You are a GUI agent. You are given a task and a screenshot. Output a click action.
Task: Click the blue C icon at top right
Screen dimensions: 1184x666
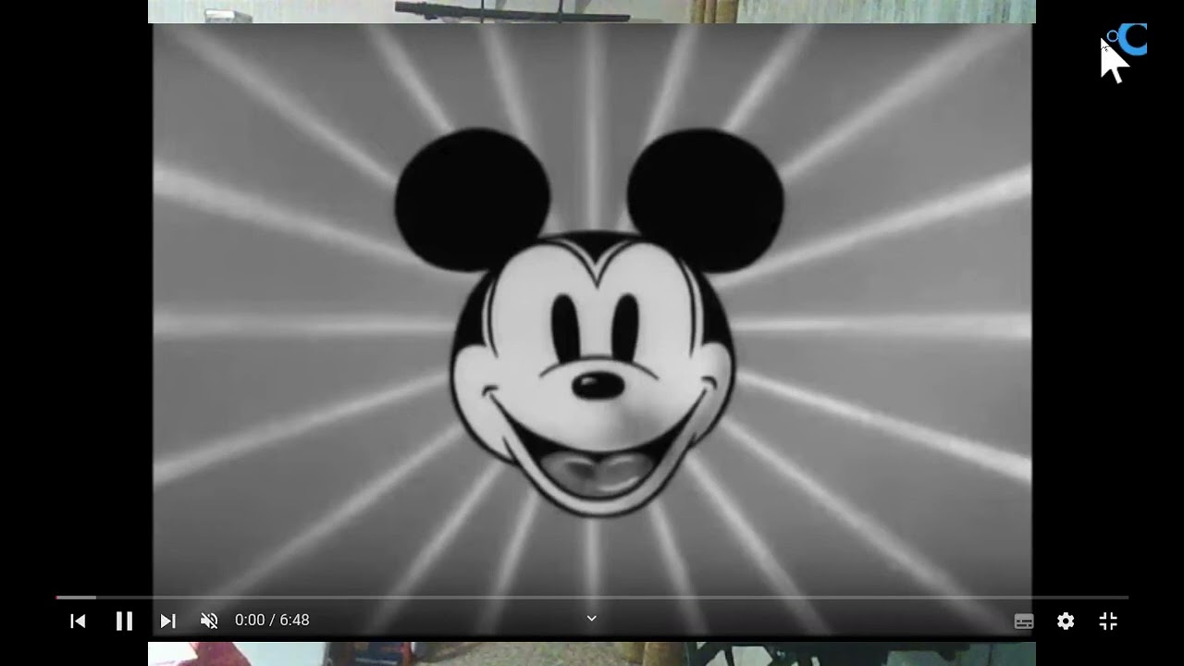[1131, 40]
